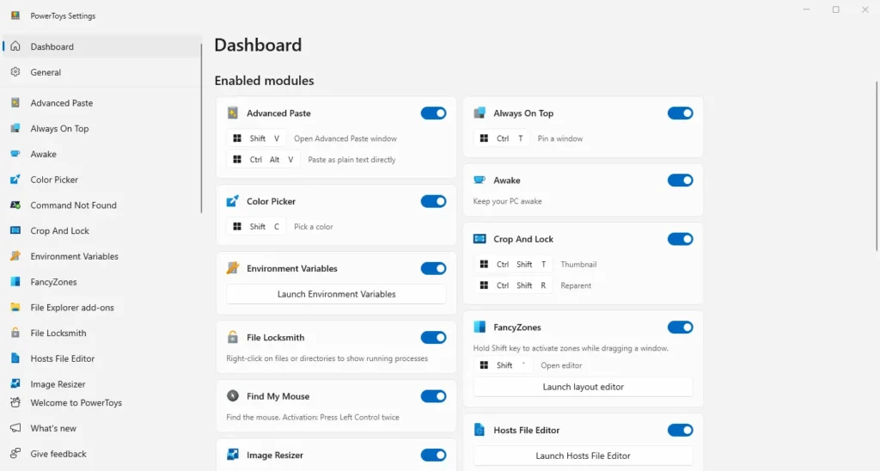Launch Environment Variables button
This screenshot has width=880, height=471.
click(336, 294)
